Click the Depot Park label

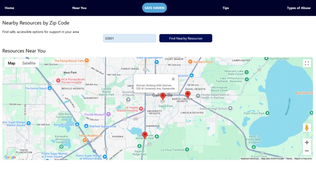point(166,106)
